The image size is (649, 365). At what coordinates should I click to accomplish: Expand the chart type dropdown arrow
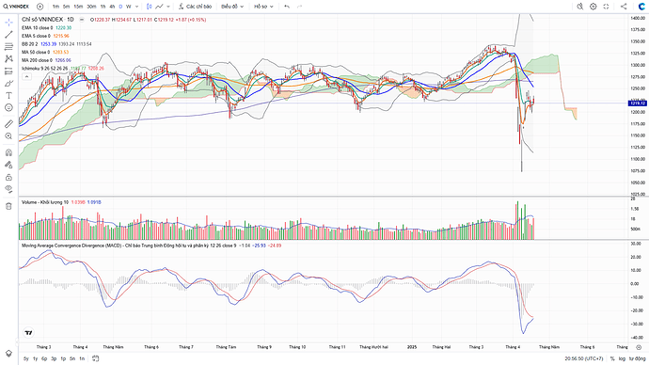pos(169,7)
